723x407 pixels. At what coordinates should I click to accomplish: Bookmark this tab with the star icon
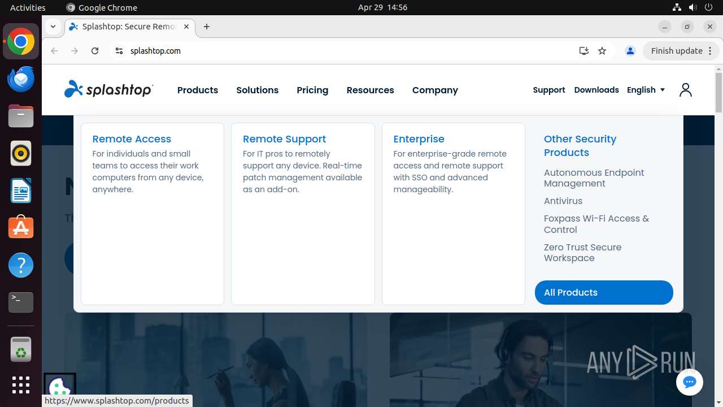(x=602, y=51)
